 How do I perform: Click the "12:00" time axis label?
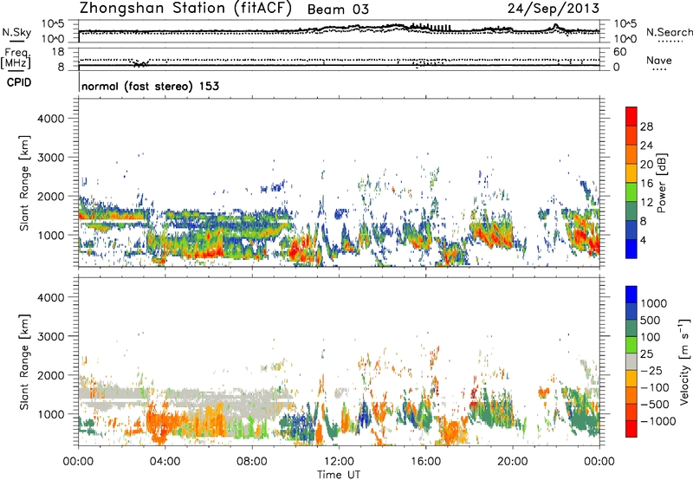[x=339, y=462]
